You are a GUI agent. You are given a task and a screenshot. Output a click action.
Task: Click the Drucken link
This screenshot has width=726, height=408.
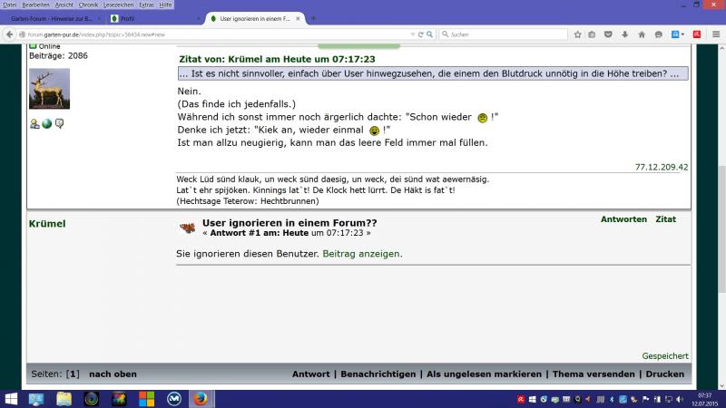664,374
